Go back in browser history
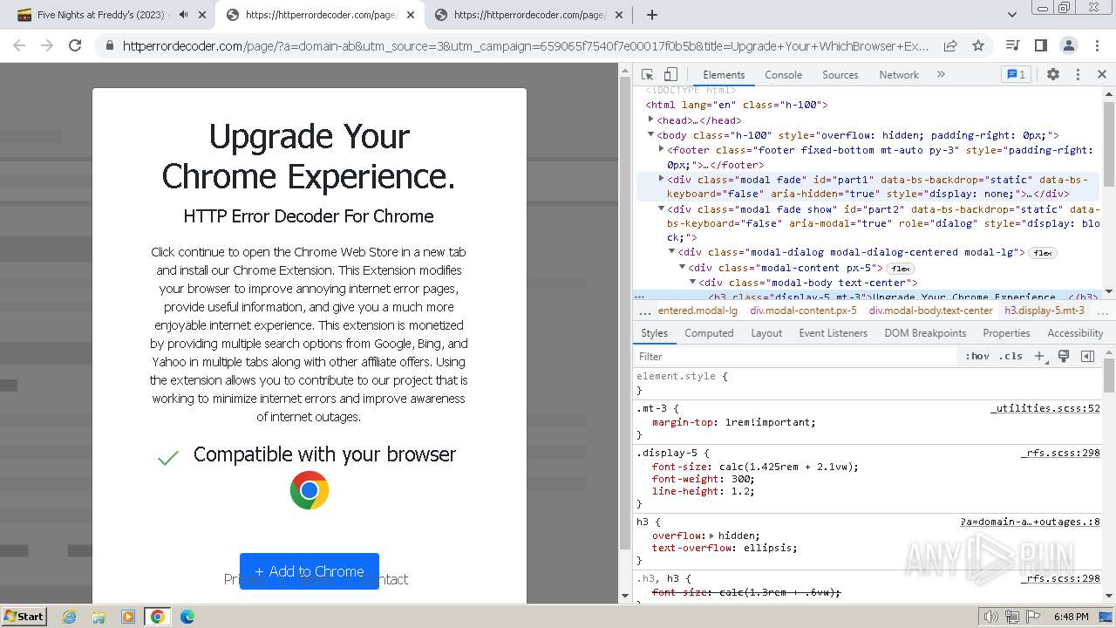Image resolution: width=1116 pixels, height=628 pixels. [x=19, y=45]
